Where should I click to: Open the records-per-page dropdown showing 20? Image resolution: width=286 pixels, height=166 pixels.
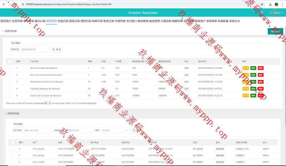point(47,103)
